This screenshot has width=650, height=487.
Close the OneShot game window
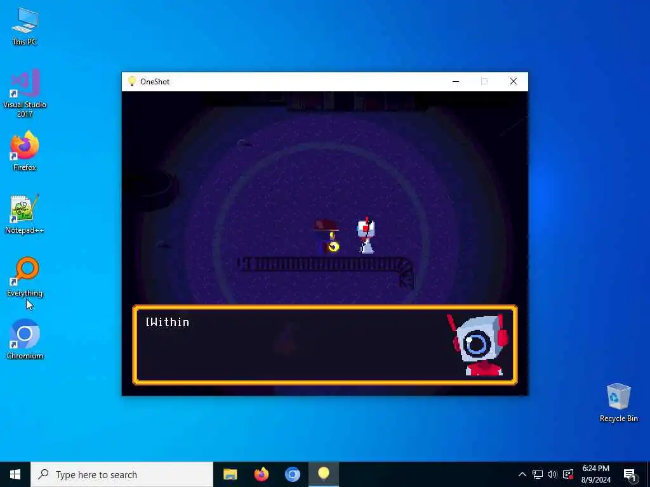click(x=513, y=82)
